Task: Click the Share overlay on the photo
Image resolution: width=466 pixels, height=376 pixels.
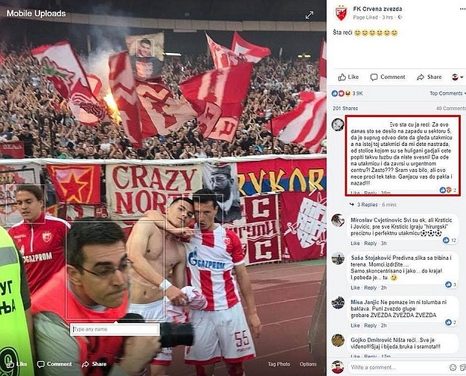Action: pyautogui.click(x=94, y=364)
